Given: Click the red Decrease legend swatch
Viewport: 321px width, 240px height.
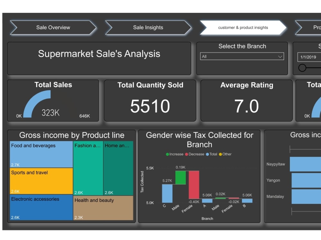Looking at the screenshot, I should pyautogui.click(x=187, y=154).
